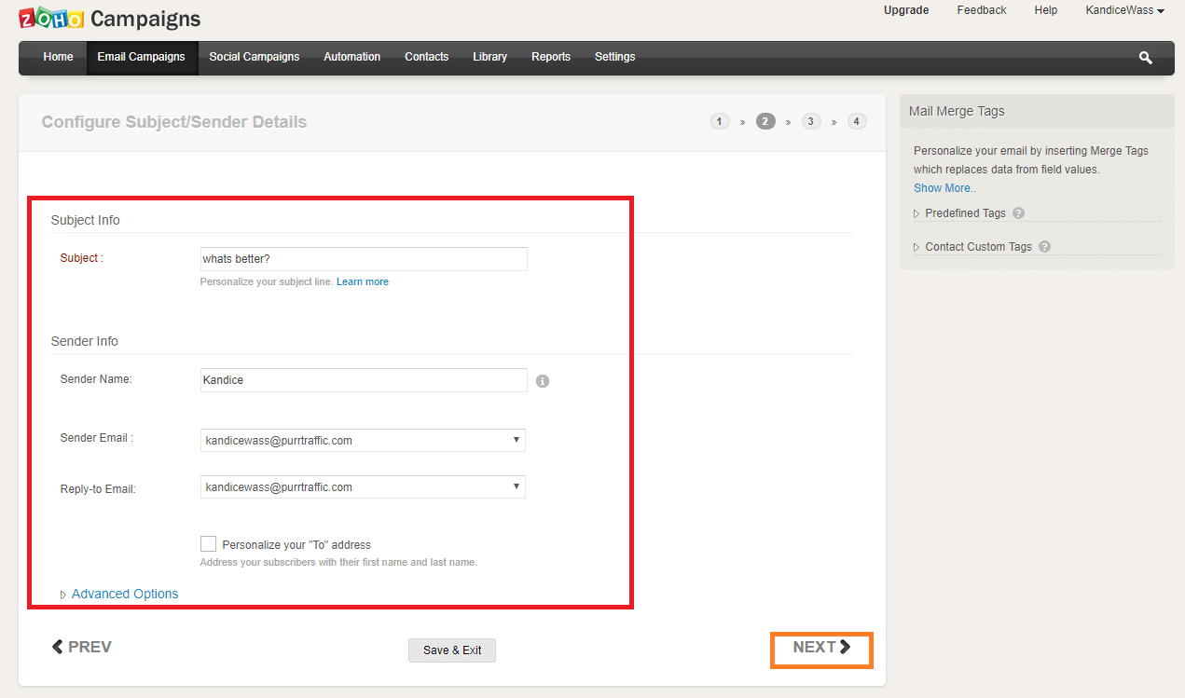Focus the Subject input field

pyautogui.click(x=364, y=259)
